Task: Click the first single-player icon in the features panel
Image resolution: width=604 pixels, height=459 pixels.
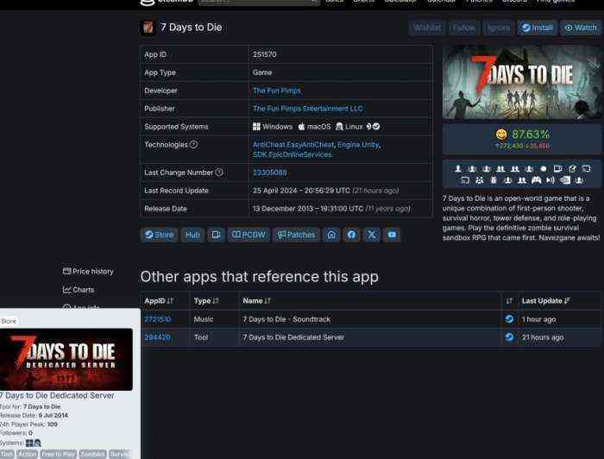Action: click(458, 168)
